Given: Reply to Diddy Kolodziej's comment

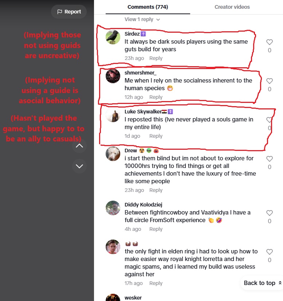Looking at the screenshot, I should pos(156,229).
